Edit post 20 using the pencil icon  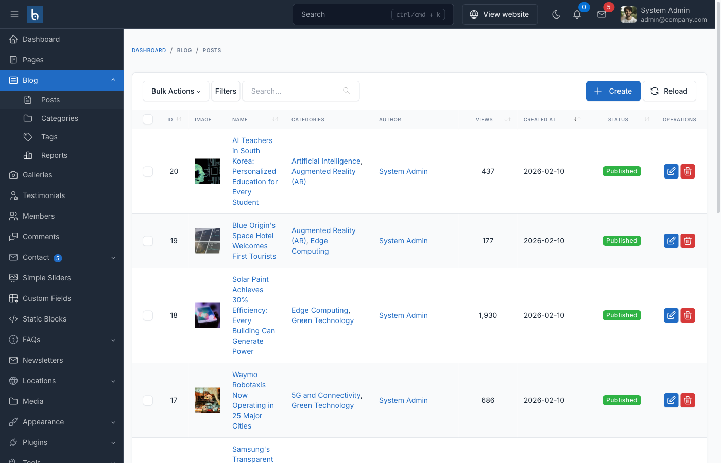[671, 171]
